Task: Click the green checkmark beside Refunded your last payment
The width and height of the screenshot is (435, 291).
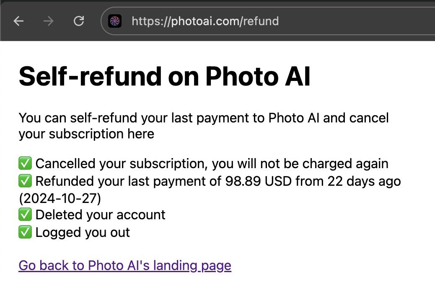Action: coord(25,181)
